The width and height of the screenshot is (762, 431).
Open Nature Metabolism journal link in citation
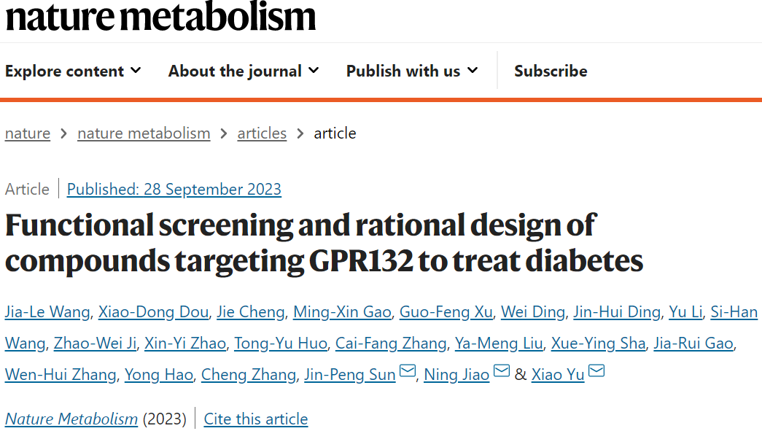[71, 419]
